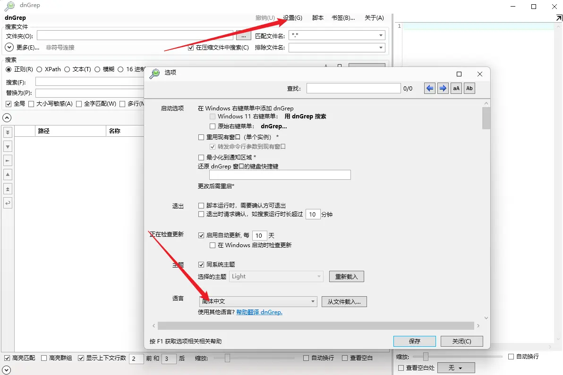Expand the bottom circled down chevron
Image resolution: width=563 pixels, height=375 pixels.
tap(7, 370)
